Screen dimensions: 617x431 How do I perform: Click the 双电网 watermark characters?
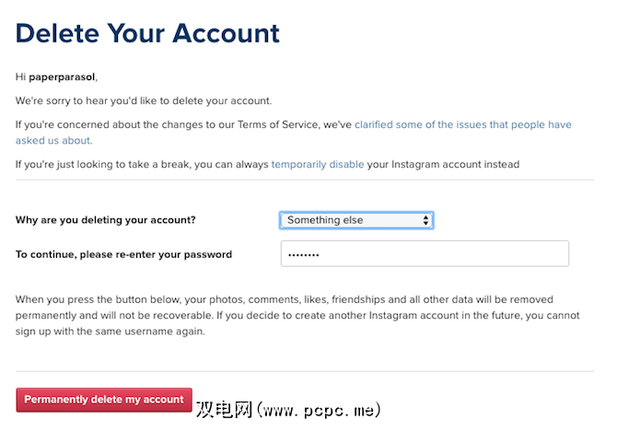click(227, 408)
